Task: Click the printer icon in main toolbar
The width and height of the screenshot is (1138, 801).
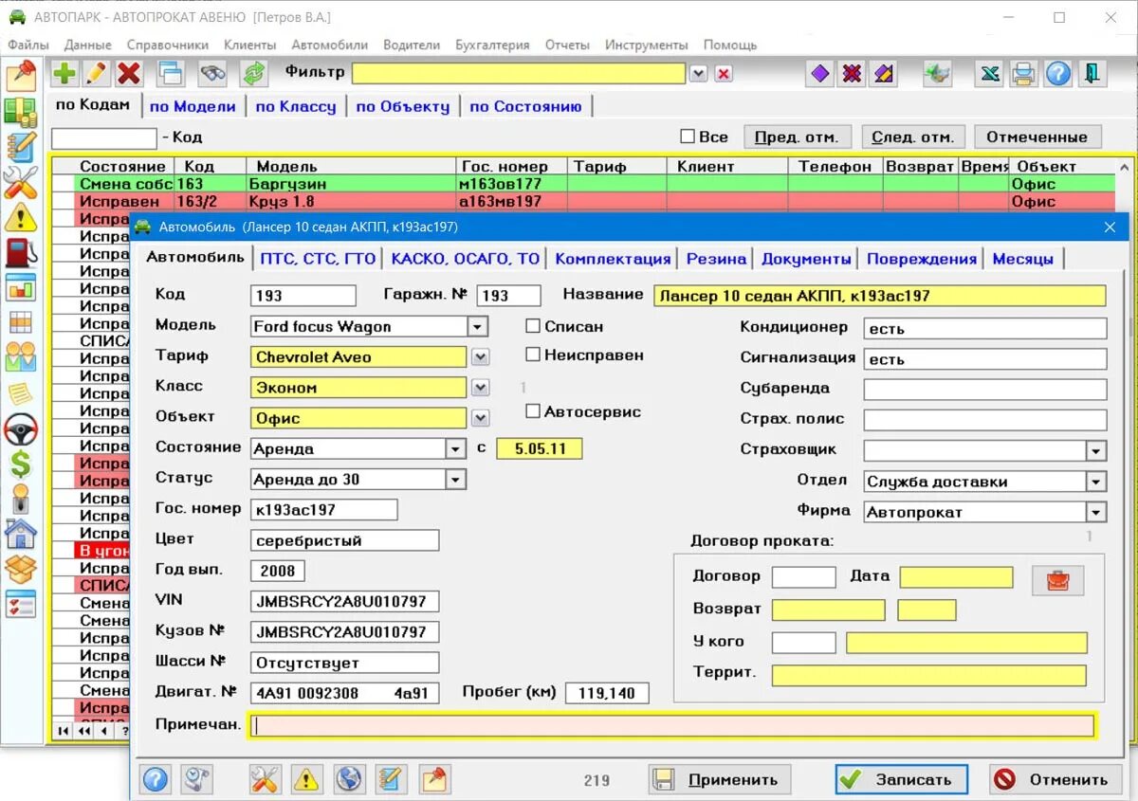Action: pos(1024,74)
